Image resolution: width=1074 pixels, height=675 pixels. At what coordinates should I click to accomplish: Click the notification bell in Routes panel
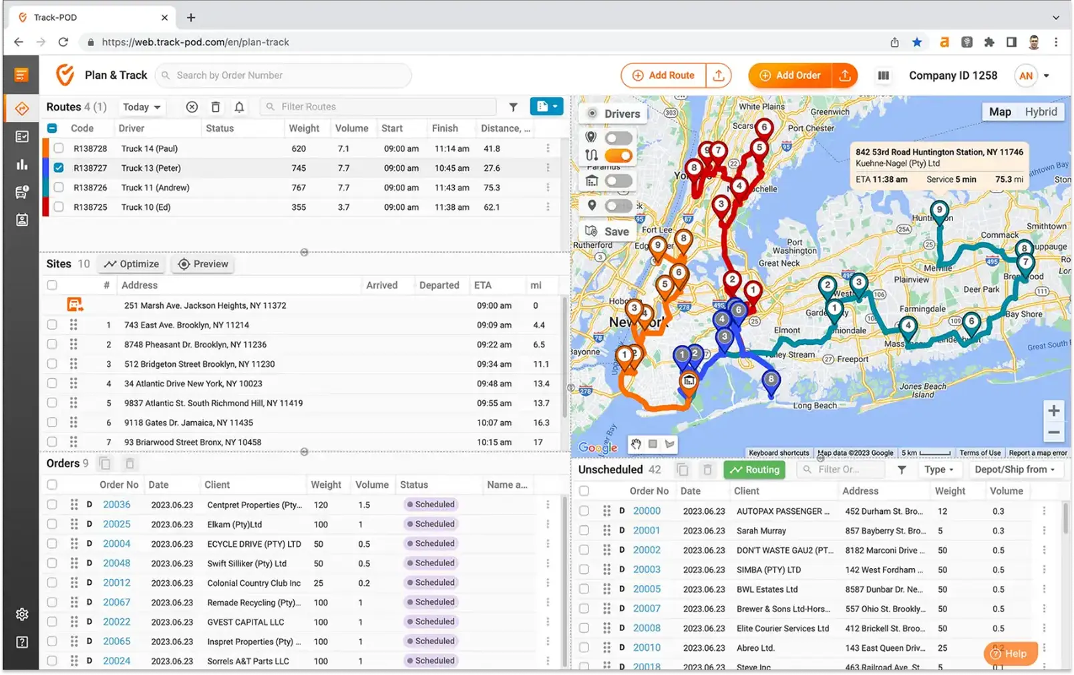(x=239, y=107)
